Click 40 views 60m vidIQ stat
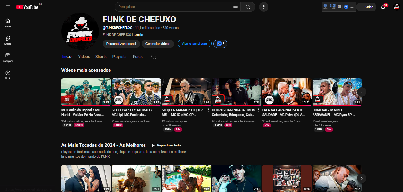 click(x=325, y=7)
